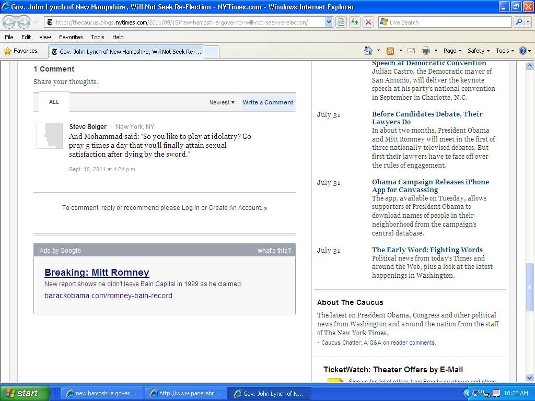Click the taskbar clock showing 10:25 AM

click(x=516, y=394)
